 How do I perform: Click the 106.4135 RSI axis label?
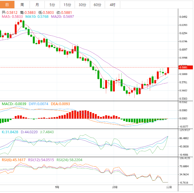[x=185, y=158]
